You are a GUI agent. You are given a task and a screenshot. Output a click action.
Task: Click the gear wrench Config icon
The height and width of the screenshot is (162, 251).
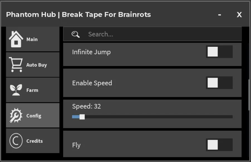[x=16, y=115]
